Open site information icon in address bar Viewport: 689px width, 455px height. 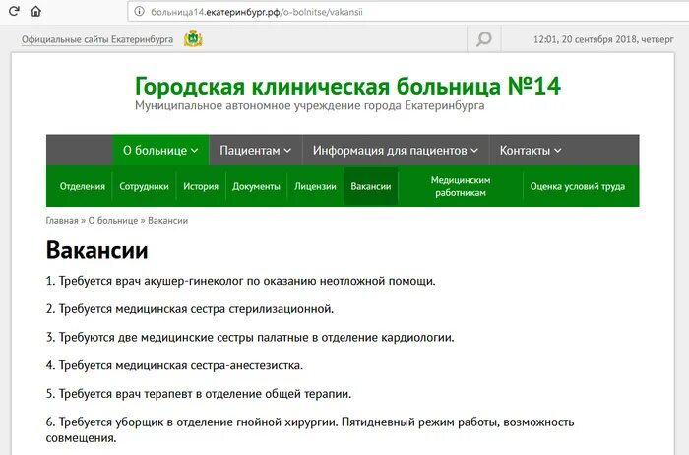(139, 12)
